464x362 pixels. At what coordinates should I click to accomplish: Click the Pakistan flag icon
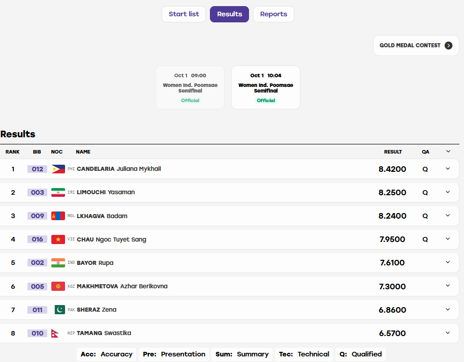point(58,310)
